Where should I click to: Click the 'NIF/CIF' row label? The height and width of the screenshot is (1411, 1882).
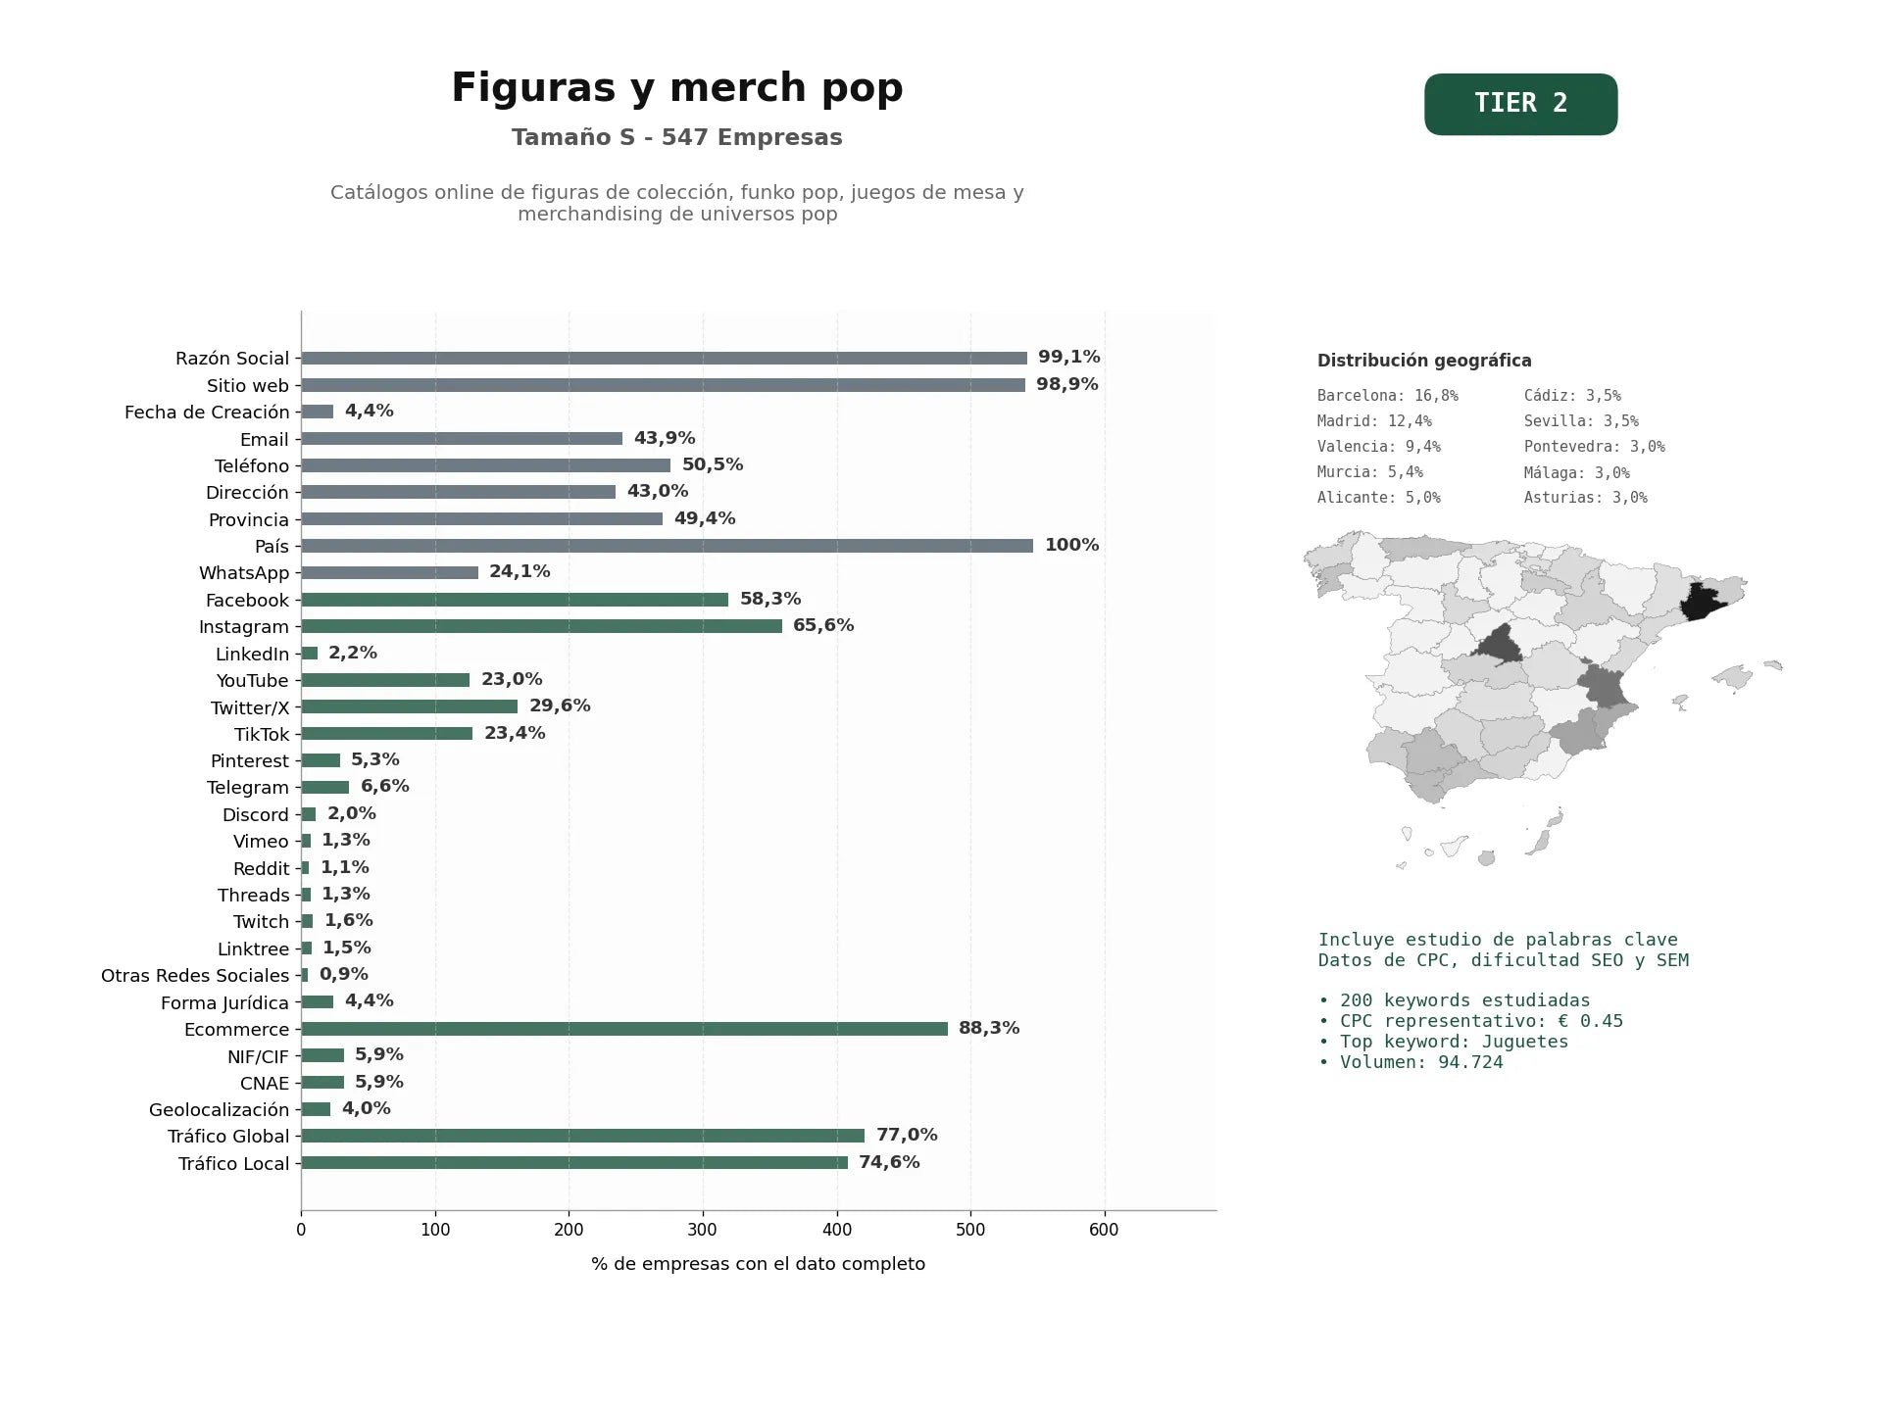tap(258, 1056)
